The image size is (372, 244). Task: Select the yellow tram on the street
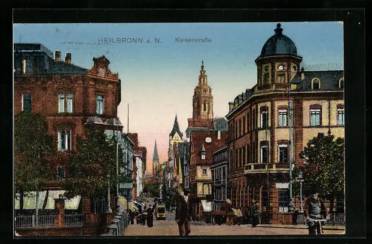(160, 211)
